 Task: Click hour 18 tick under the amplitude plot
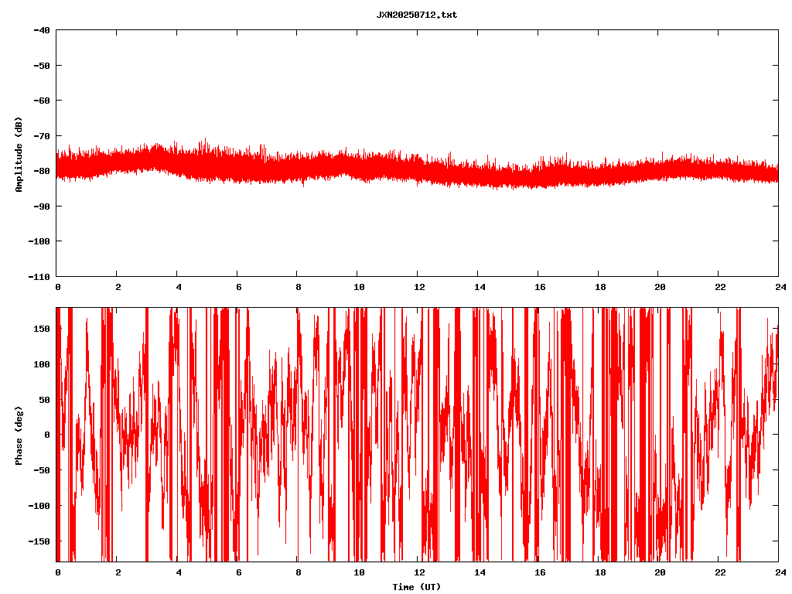(x=600, y=288)
